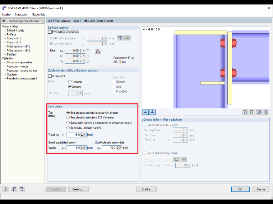Viewport: 273px width, 204px height.
Task: Open Posouzení - sloup results entry
Action: point(17,67)
